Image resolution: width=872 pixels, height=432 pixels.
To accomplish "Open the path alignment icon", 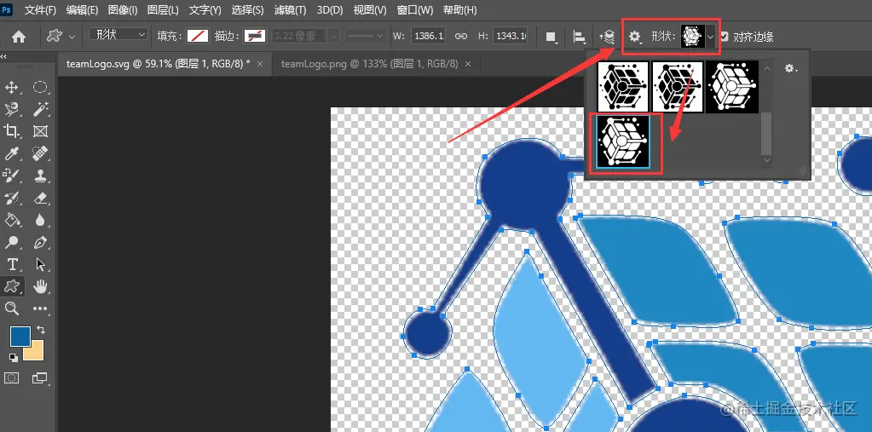I will pos(580,37).
